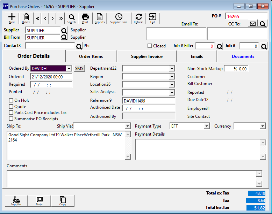The height and width of the screenshot is (214, 272).
Task: Click the Copy button at the bottom
Action: tap(63, 201)
